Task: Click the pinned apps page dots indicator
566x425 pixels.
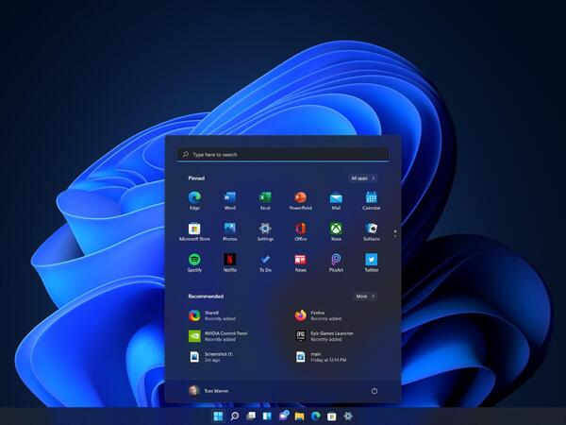Action: click(395, 233)
